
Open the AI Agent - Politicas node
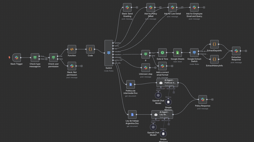point(167,83)
